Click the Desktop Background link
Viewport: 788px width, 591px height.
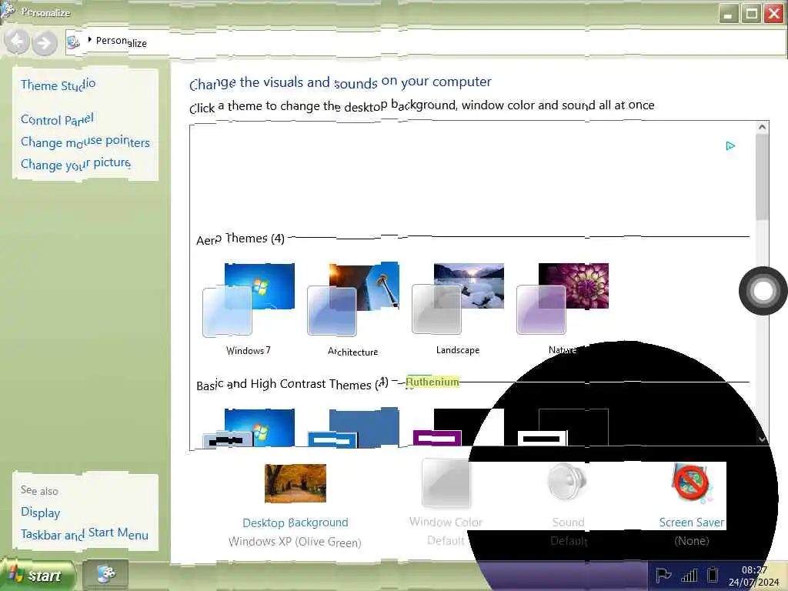click(295, 523)
